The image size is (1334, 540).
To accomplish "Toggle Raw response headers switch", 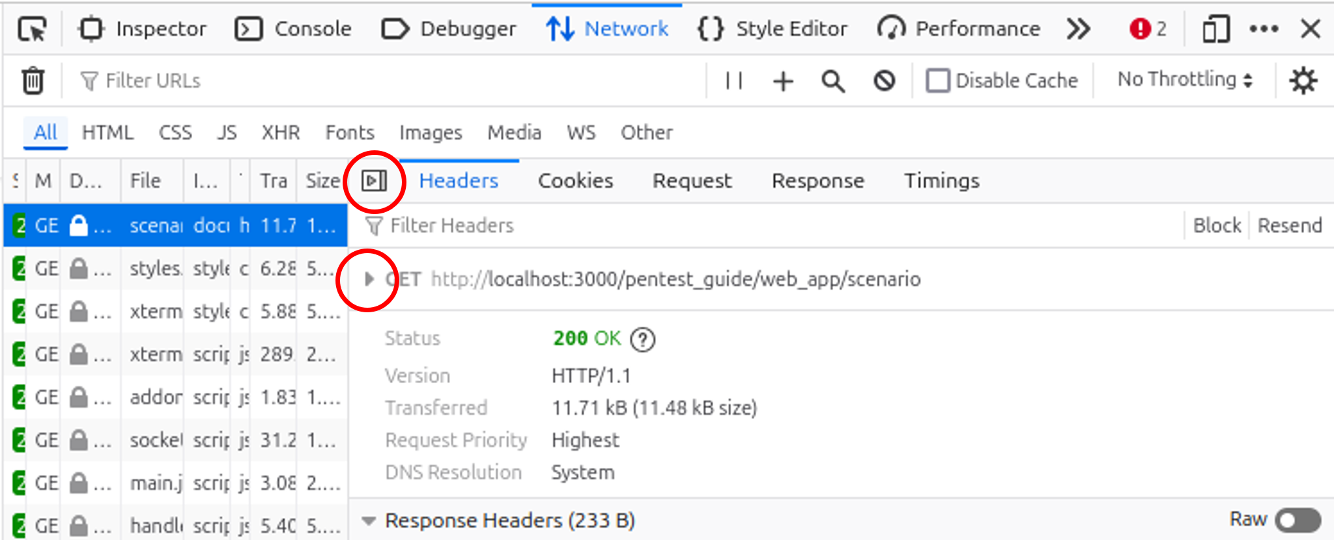I will (x=1298, y=520).
